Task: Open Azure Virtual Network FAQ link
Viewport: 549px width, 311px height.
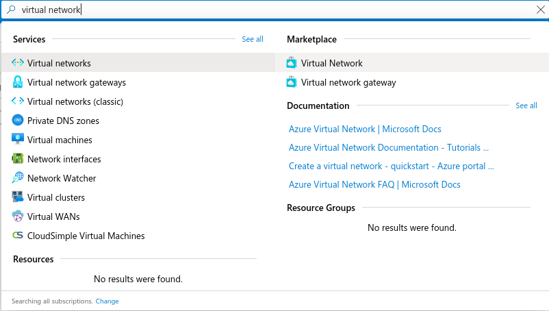Action: click(x=374, y=184)
